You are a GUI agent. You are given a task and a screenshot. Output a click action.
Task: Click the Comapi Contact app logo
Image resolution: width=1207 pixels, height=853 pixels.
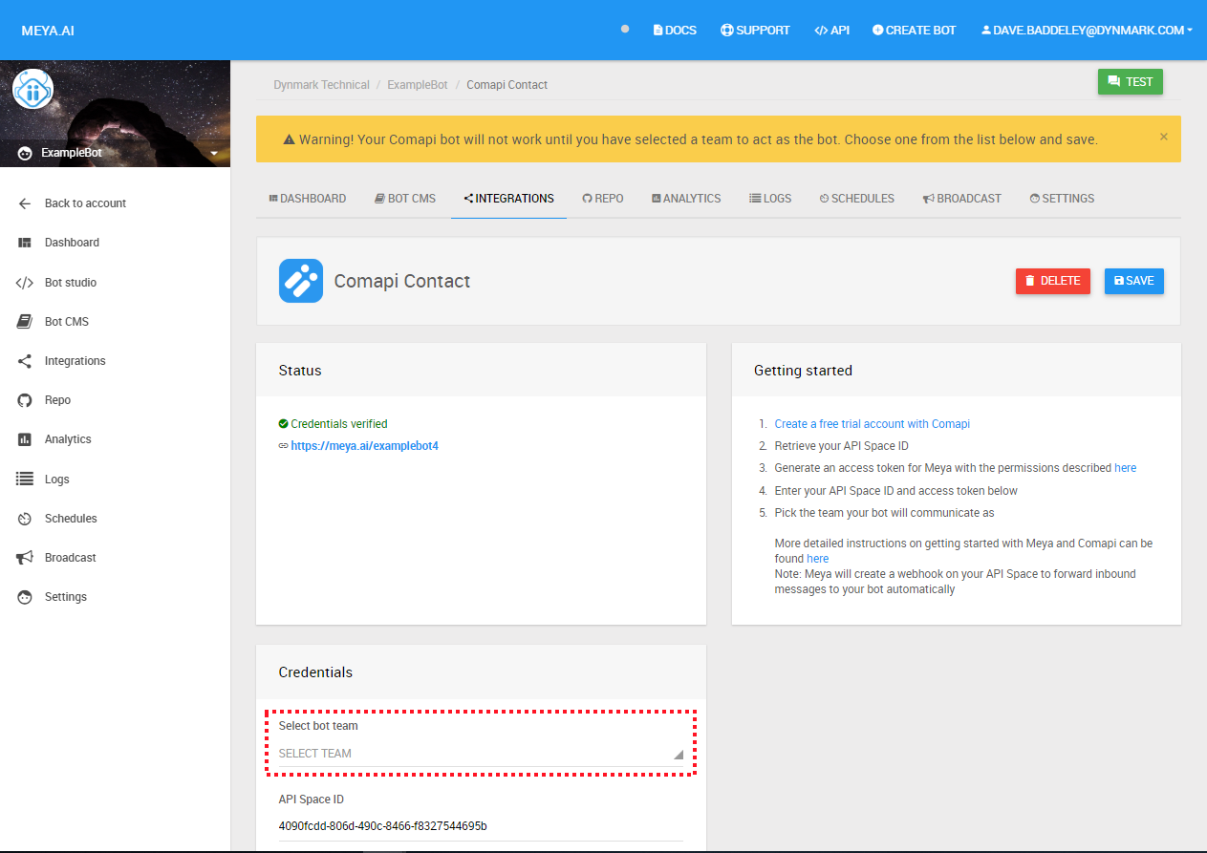pyautogui.click(x=301, y=281)
